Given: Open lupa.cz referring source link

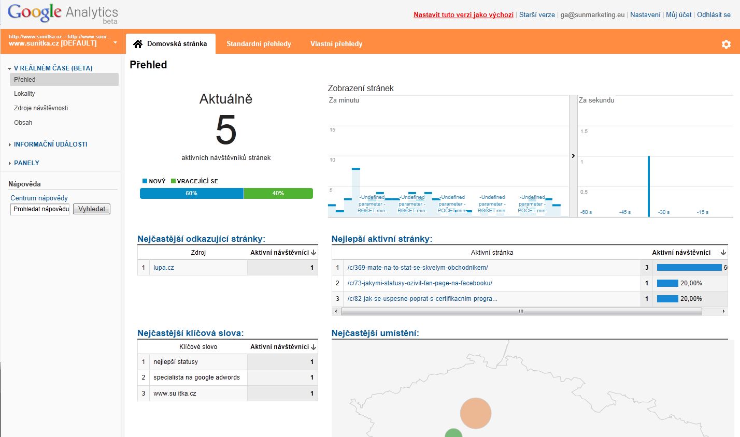Looking at the screenshot, I should pyautogui.click(x=164, y=268).
